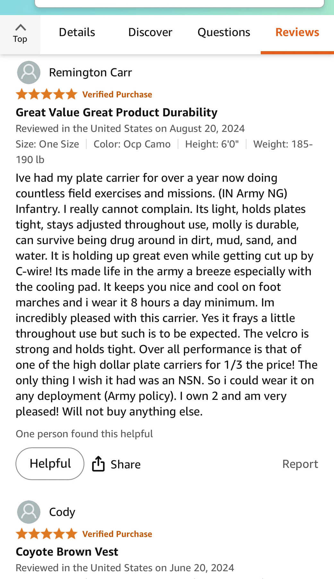Click the Share label text
The width and height of the screenshot is (334, 579).
point(125,464)
